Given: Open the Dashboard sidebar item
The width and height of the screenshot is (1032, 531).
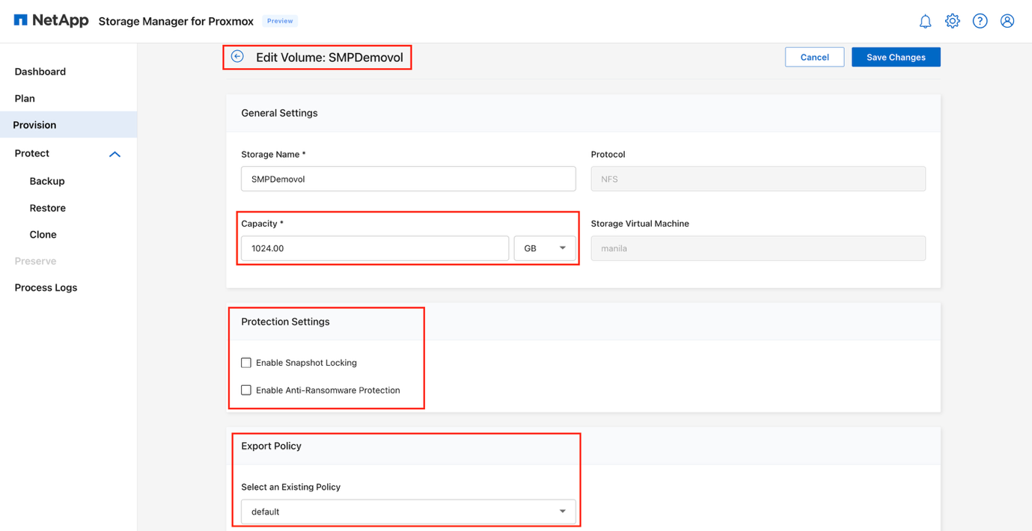Looking at the screenshot, I should tap(40, 71).
